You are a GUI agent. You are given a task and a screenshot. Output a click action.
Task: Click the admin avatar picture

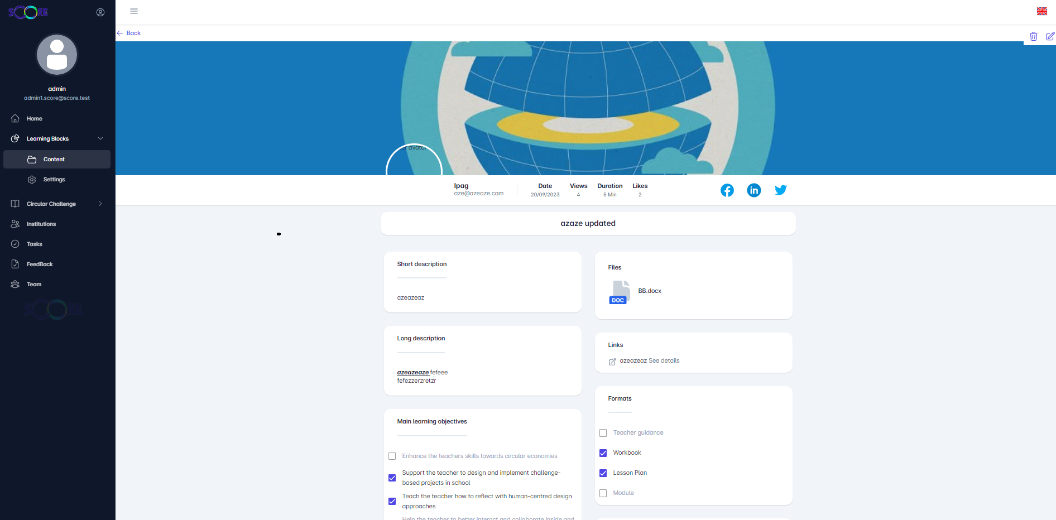[x=57, y=55]
